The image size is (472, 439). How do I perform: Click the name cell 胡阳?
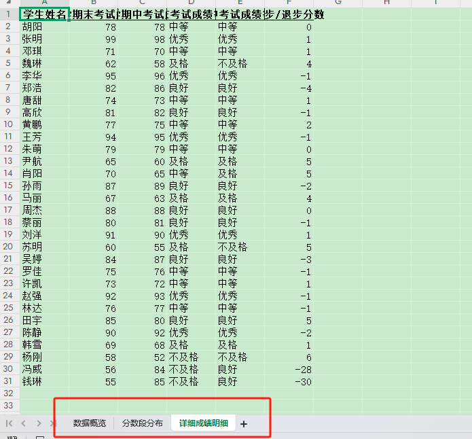[x=44, y=27]
